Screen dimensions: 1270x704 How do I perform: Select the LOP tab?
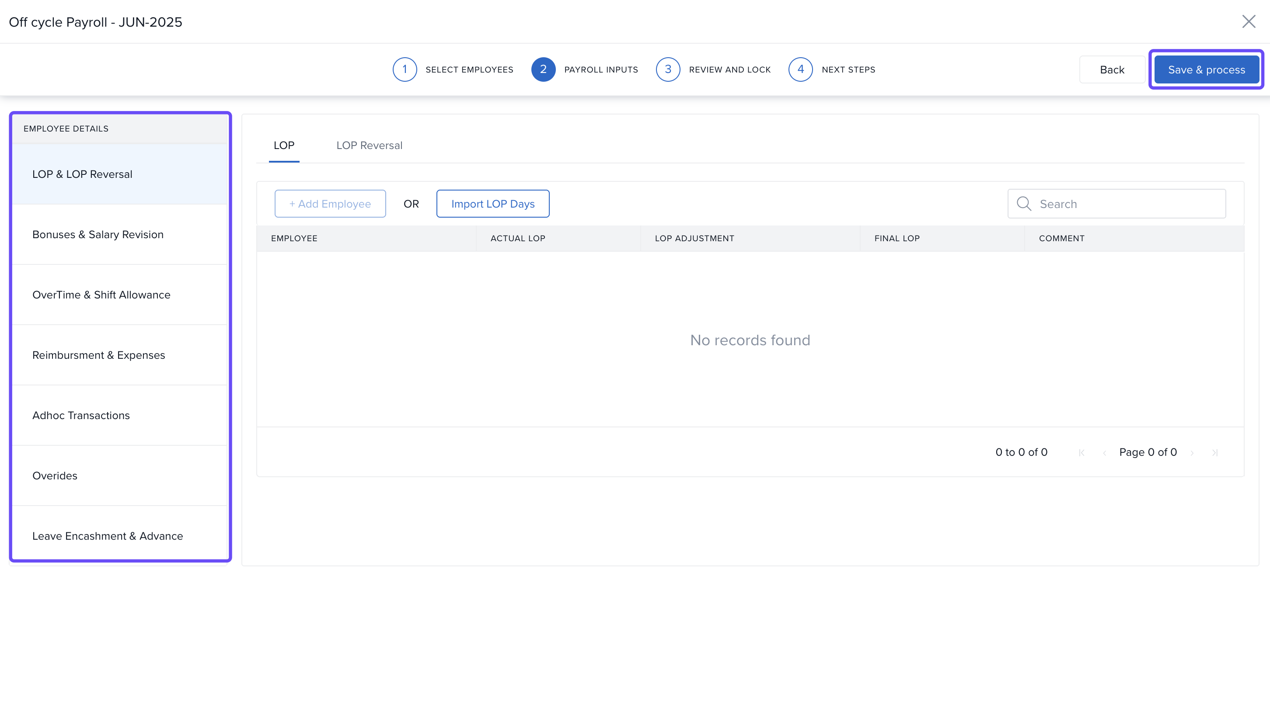[x=284, y=146]
